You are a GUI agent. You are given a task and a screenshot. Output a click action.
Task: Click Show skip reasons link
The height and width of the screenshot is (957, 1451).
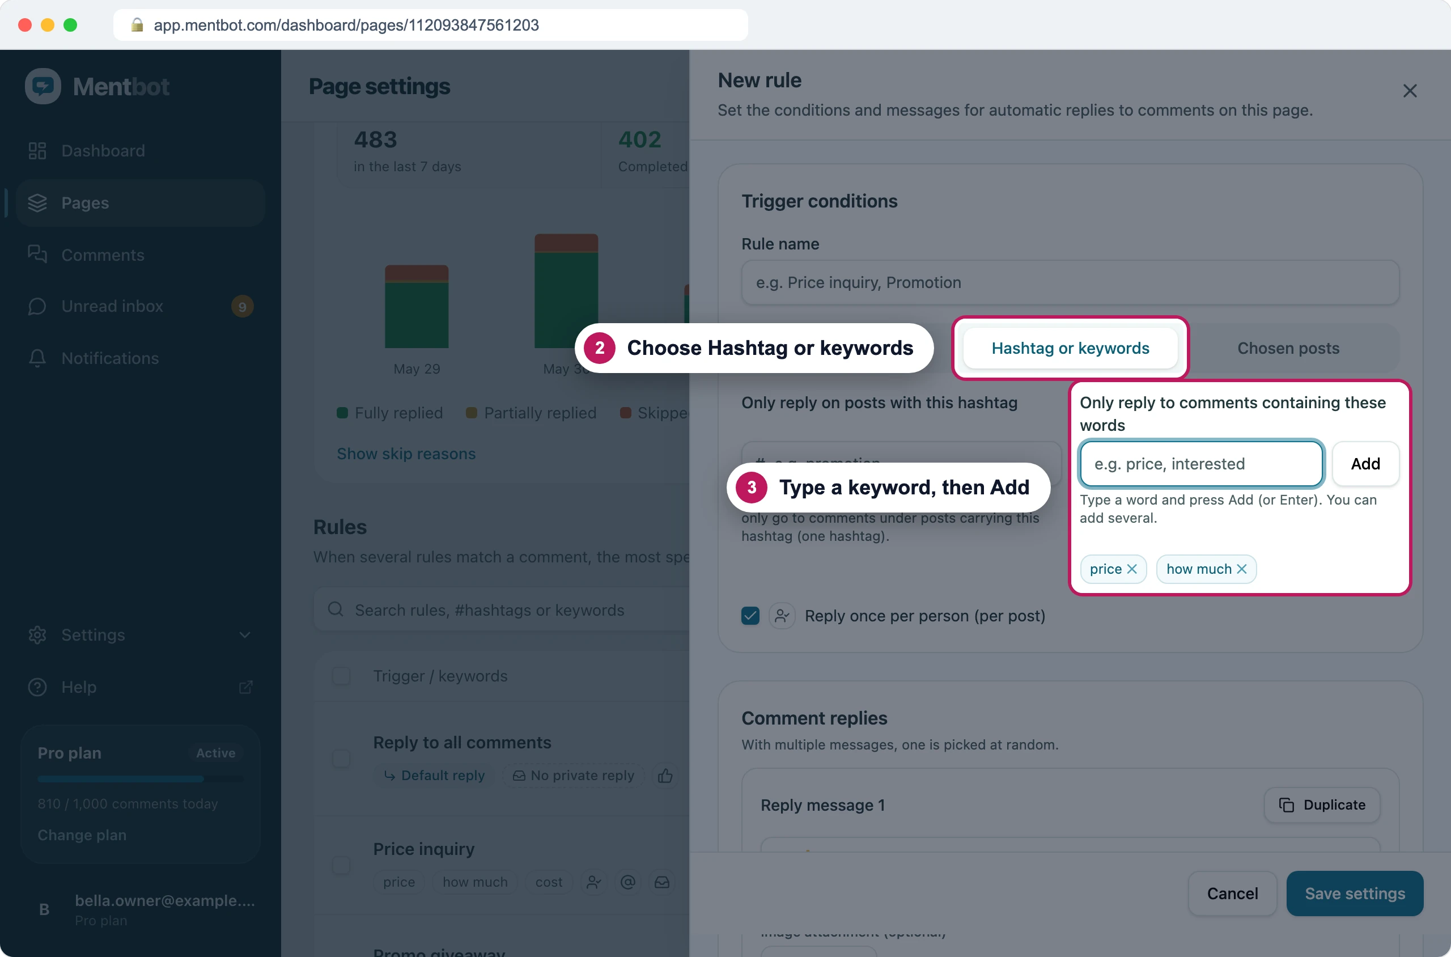(x=406, y=454)
